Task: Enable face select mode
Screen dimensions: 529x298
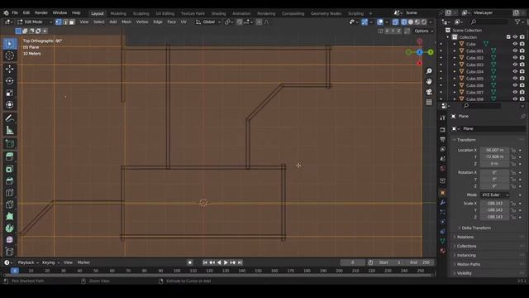Action: pos(72,22)
